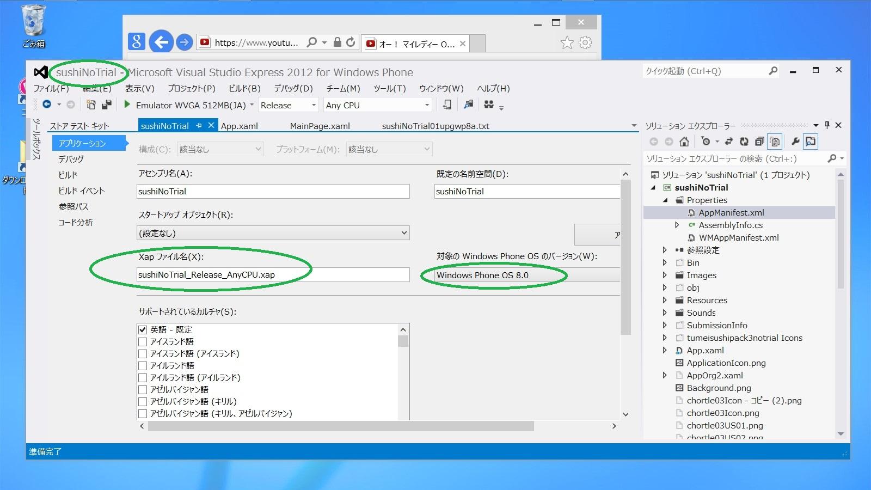Expand the Images folder
871x490 pixels.
665,275
